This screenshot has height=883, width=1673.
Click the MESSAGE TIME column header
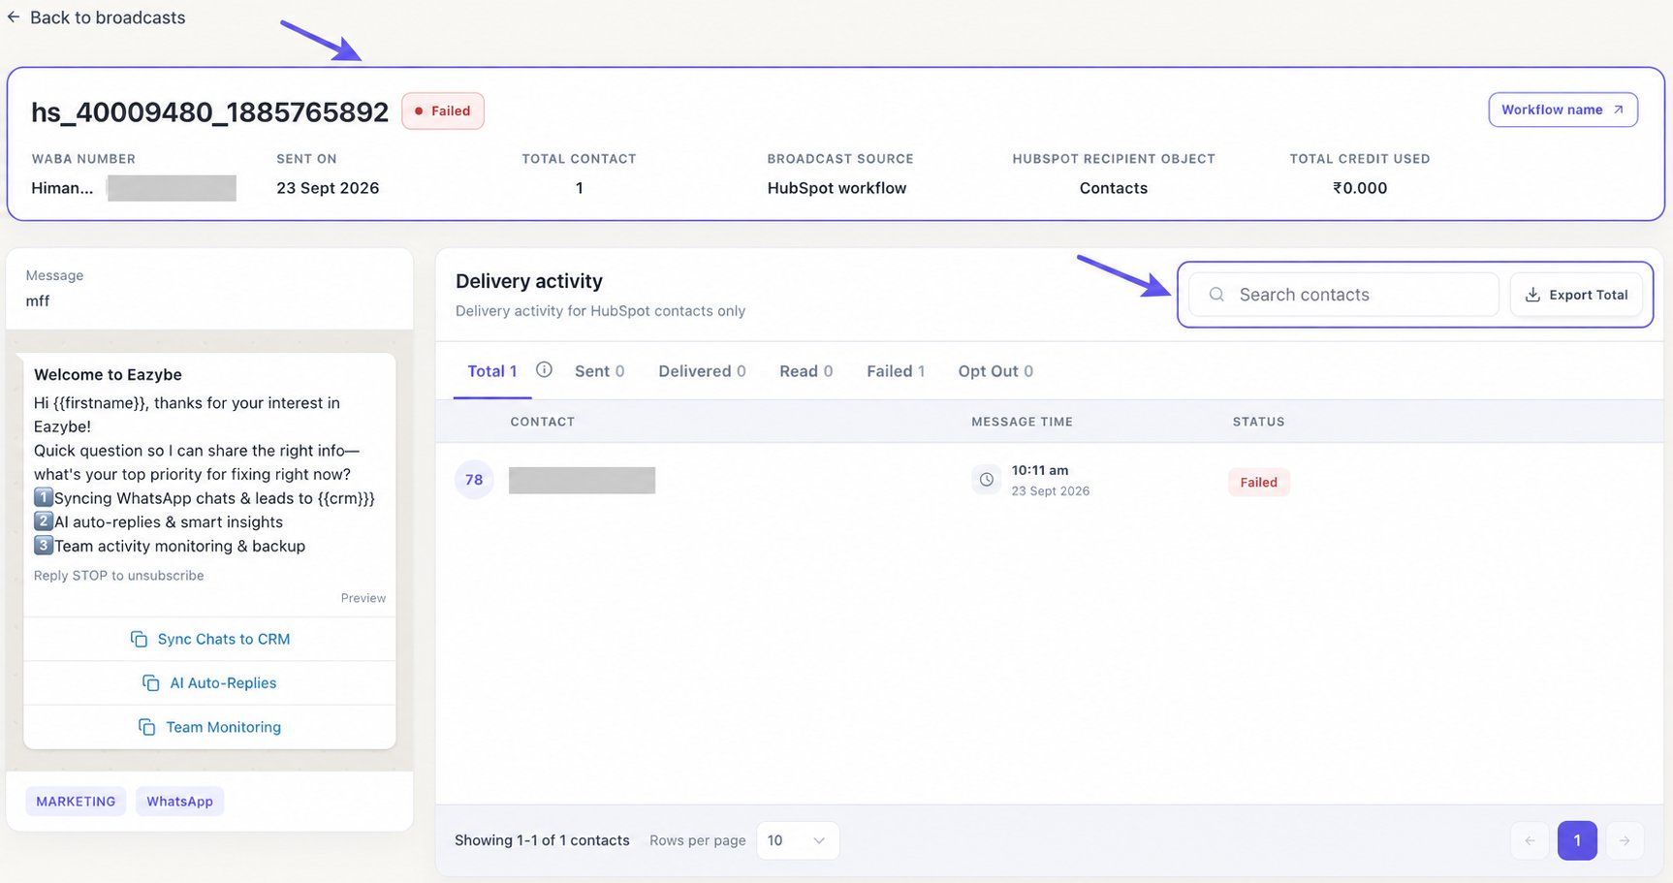point(1022,422)
